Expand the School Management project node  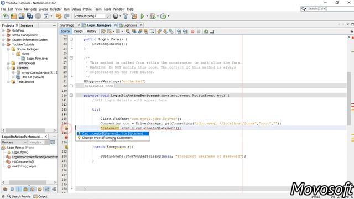pyautogui.click(x=3, y=35)
